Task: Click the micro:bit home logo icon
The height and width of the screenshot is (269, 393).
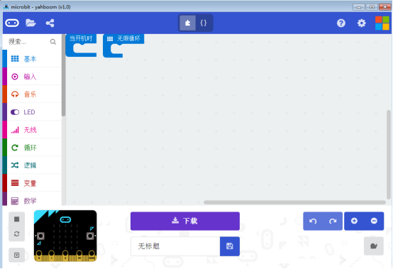Action: 12,23
